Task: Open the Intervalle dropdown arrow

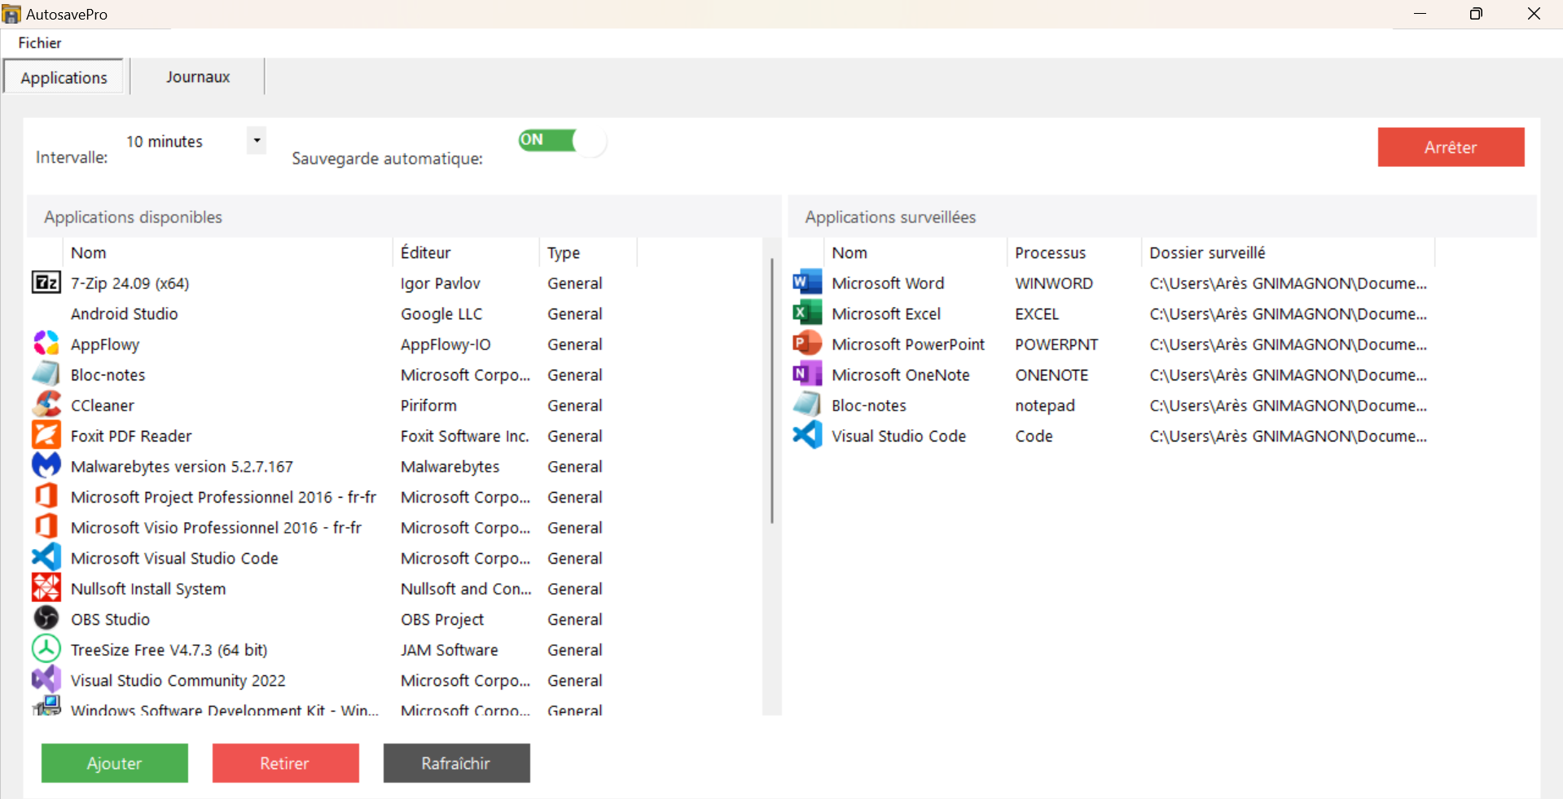Action: [x=257, y=141]
